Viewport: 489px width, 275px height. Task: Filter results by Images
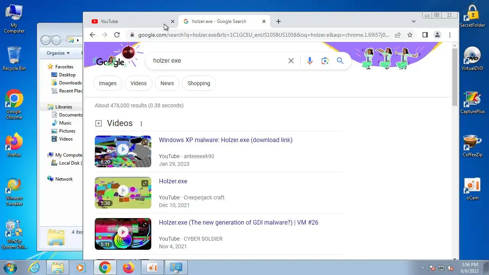[108, 83]
